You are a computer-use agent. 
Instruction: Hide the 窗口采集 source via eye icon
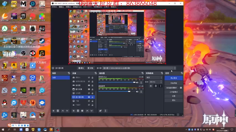coord(89,89)
